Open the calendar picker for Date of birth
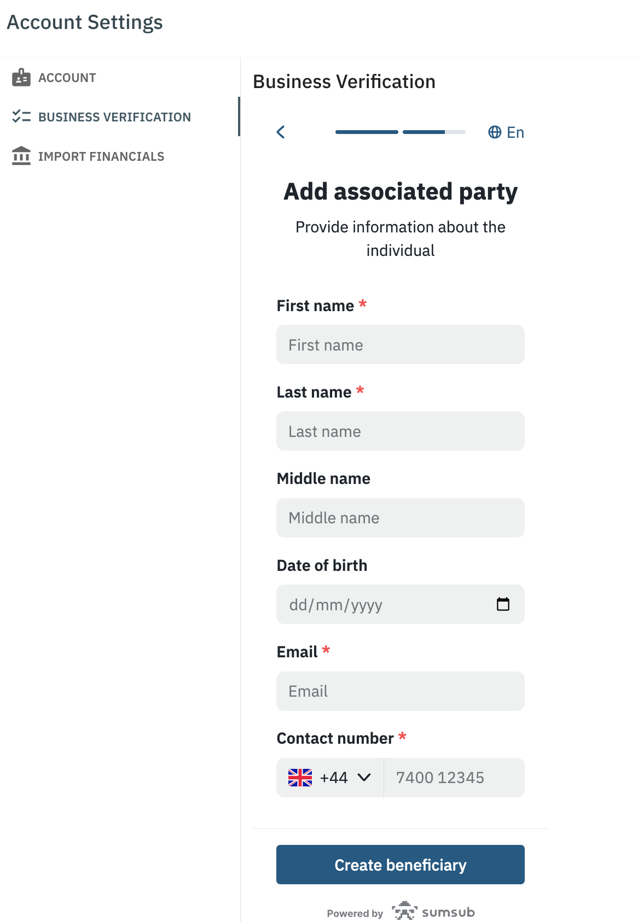 point(503,604)
